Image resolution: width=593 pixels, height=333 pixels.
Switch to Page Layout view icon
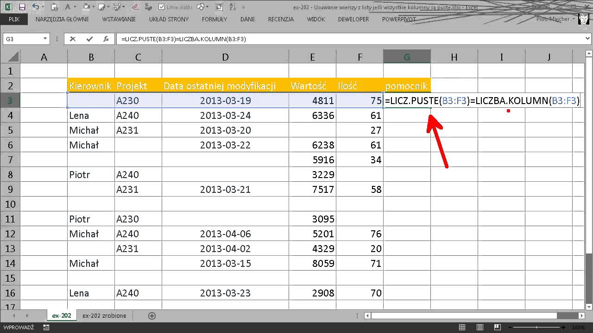[x=480, y=327]
